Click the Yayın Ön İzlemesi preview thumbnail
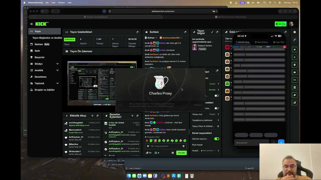Viewport: 321px width, 180px height. tap(102, 83)
